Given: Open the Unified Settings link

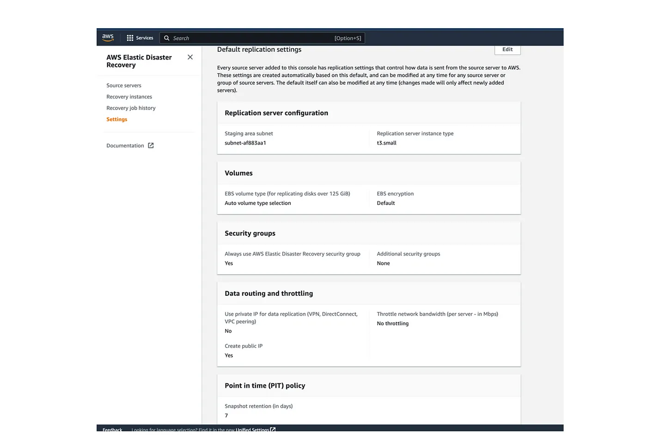Looking at the screenshot, I should 252,429.
